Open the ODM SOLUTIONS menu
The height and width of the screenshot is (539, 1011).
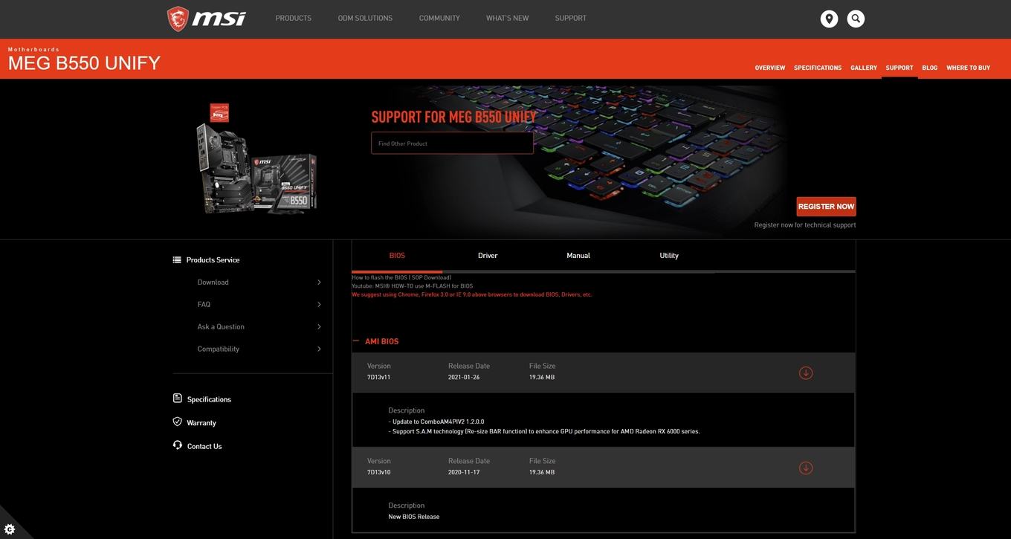[x=365, y=19]
